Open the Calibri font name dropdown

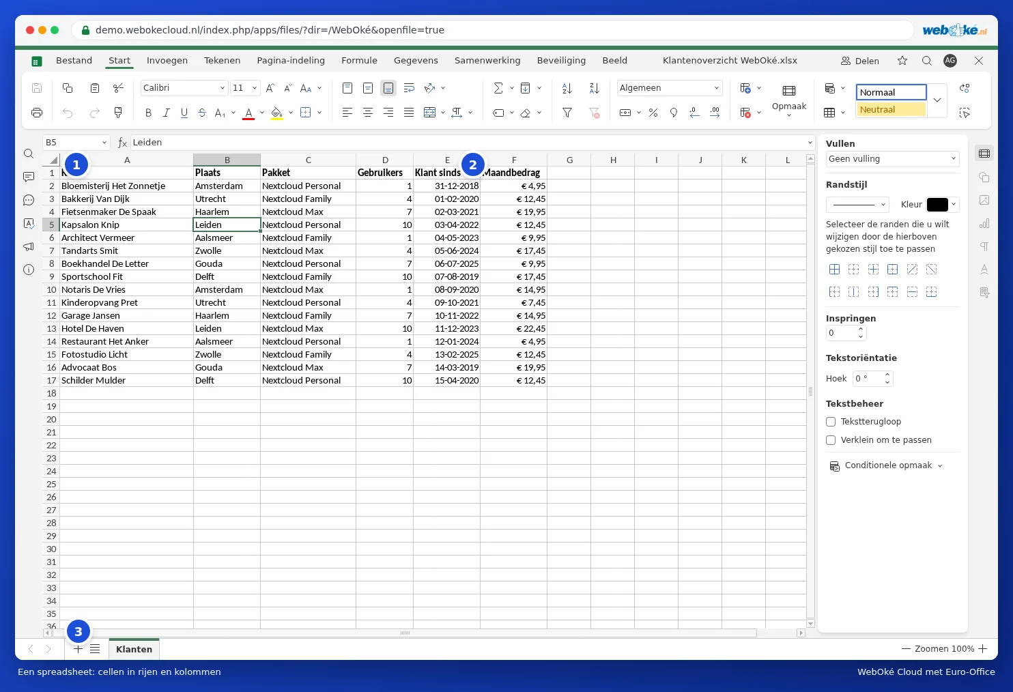(x=184, y=88)
